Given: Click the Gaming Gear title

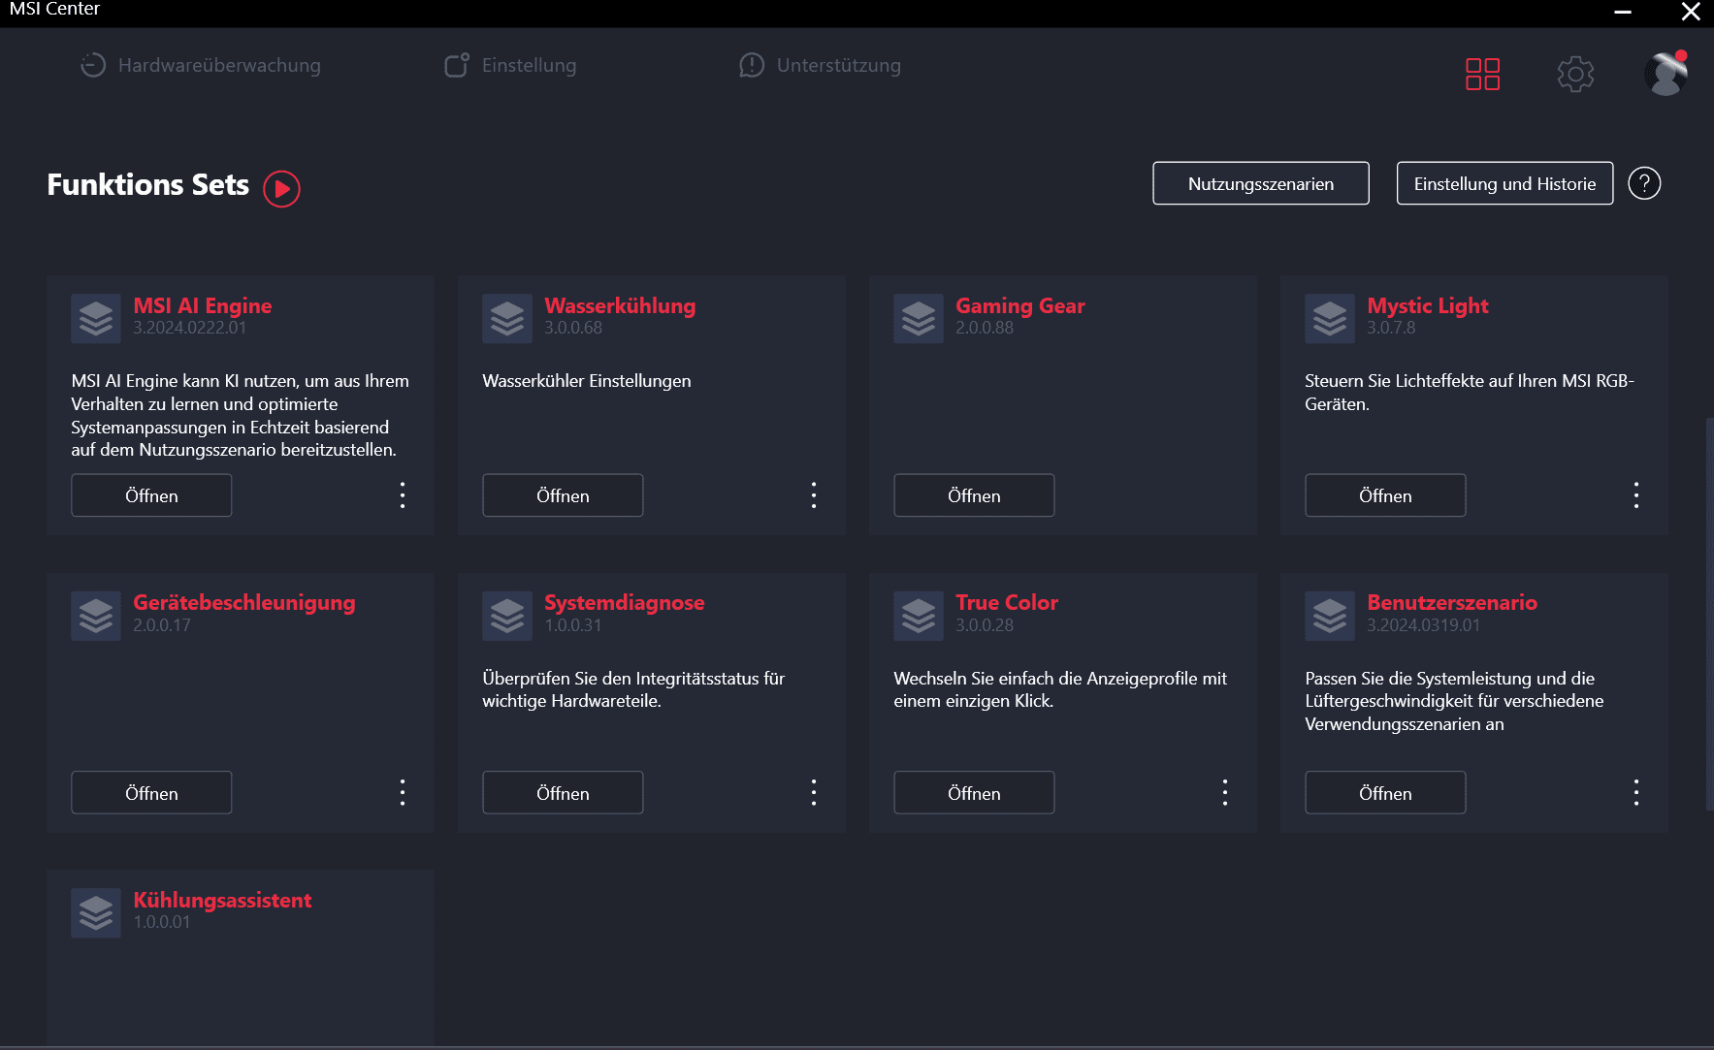Looking at the screenshot, I should tap(1020, 306).
